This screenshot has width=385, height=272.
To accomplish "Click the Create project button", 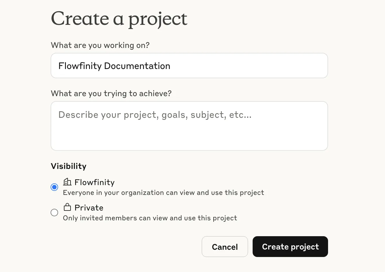I will [290, 247].
